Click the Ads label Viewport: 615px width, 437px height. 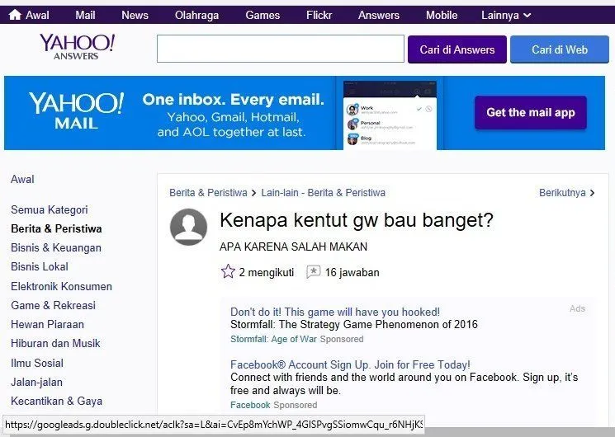pyautogui.click(x=577, y=308)
